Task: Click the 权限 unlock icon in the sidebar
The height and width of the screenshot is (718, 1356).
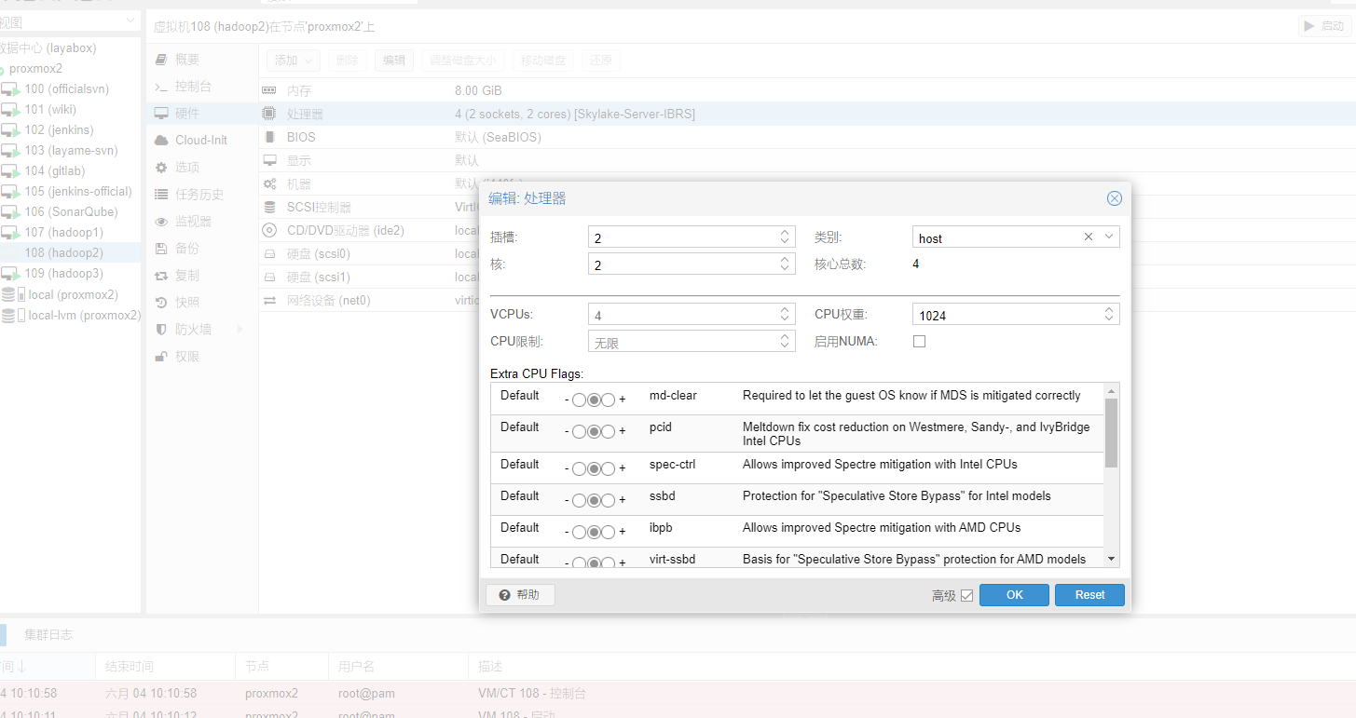Action: click(x=161, y=356)
